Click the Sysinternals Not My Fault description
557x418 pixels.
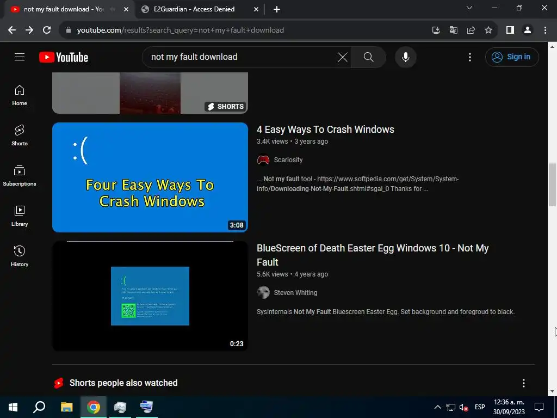(x=386, y=312)
